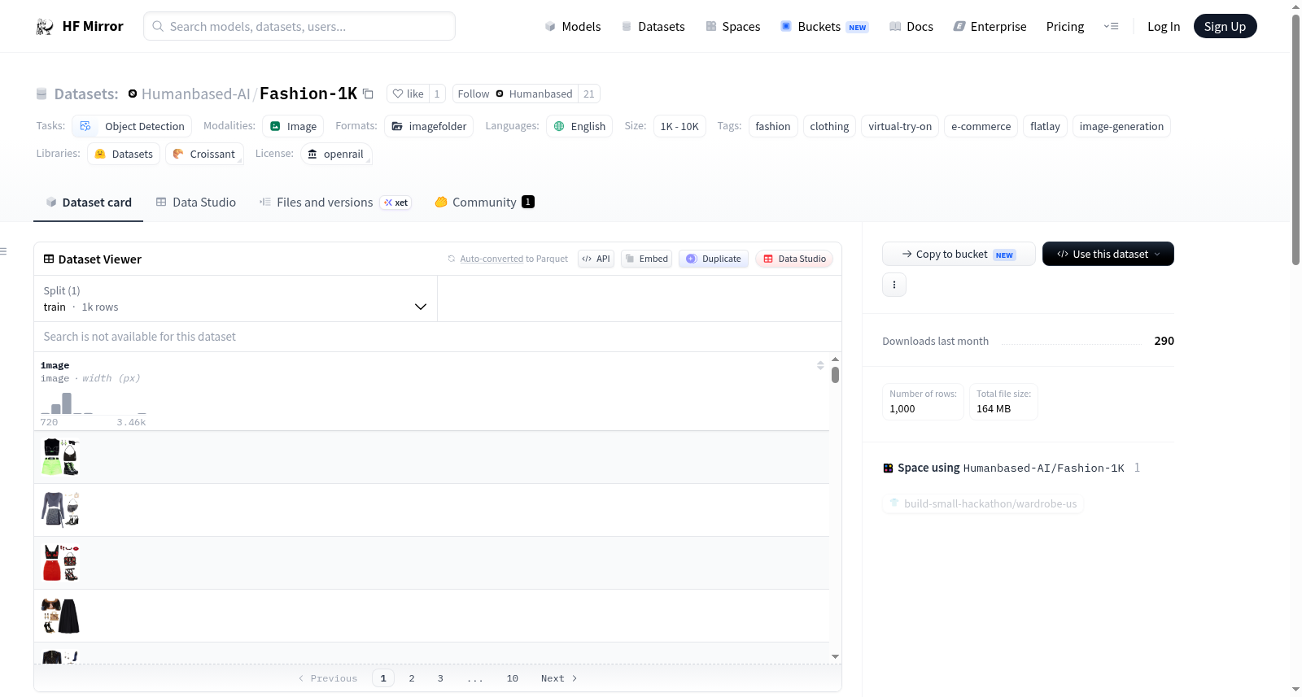This screenshot has height=697, width=1302.
Task: Open Buckets in top navigation
Action: tap(824, 27)
